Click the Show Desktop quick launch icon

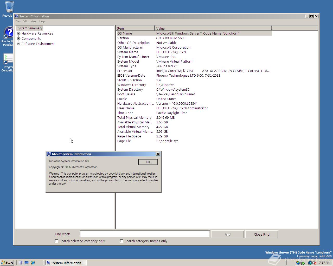[27, 263]
